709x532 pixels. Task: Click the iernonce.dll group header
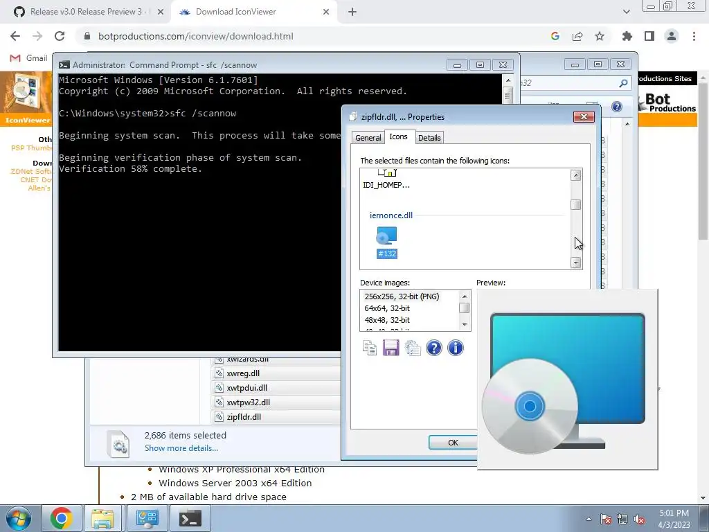[391, 215]
